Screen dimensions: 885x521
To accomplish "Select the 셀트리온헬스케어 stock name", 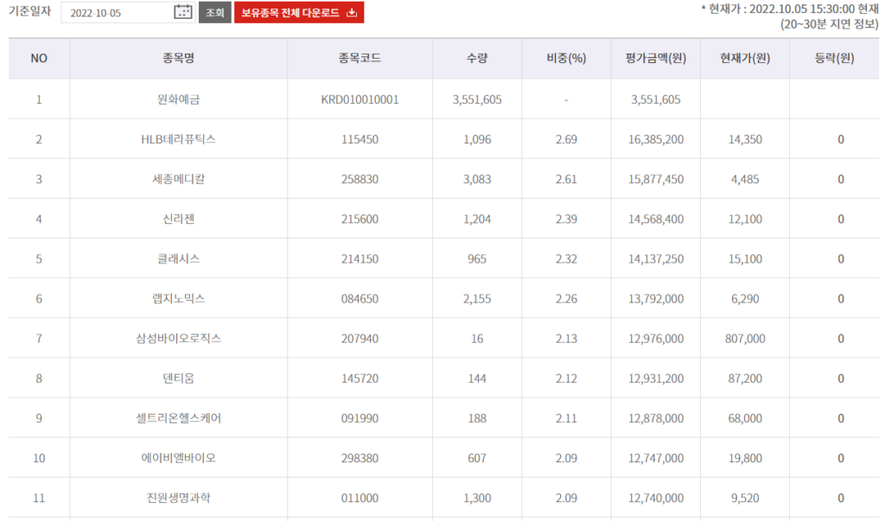I will coord(178,418).
